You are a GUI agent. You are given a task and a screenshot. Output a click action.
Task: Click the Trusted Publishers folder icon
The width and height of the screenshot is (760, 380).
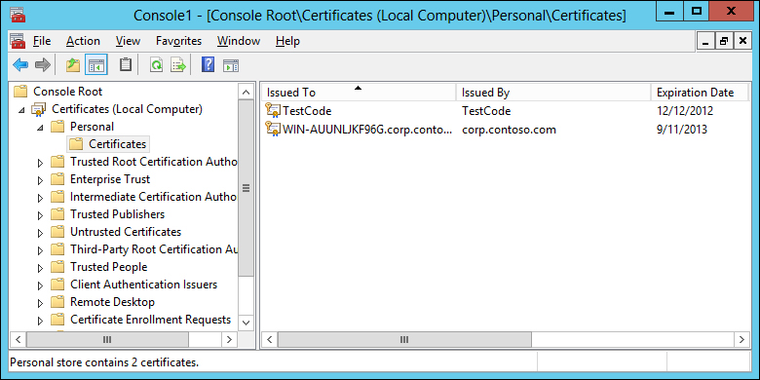tap(57, 213)
